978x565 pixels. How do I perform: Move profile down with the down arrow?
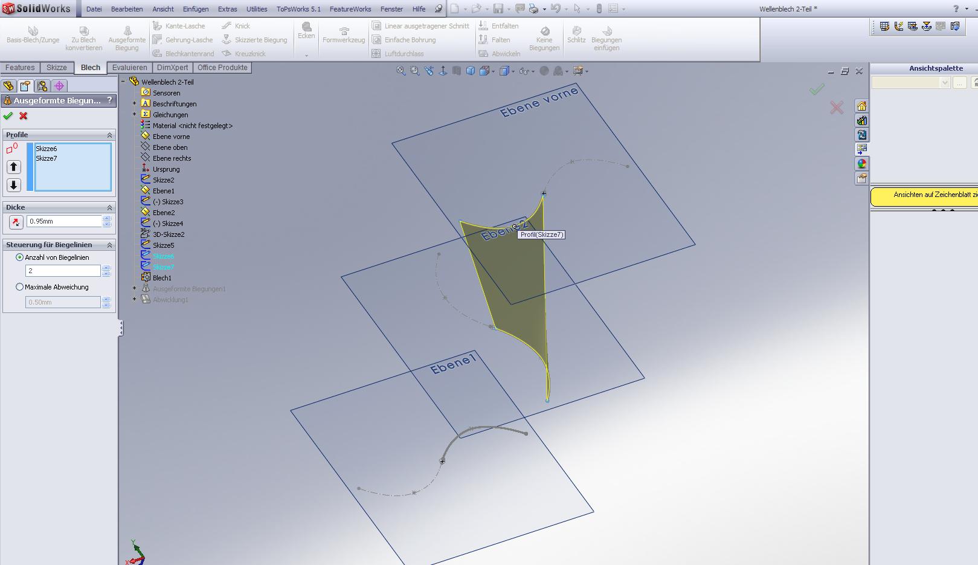pyautogui.click(x=13, y=185)
